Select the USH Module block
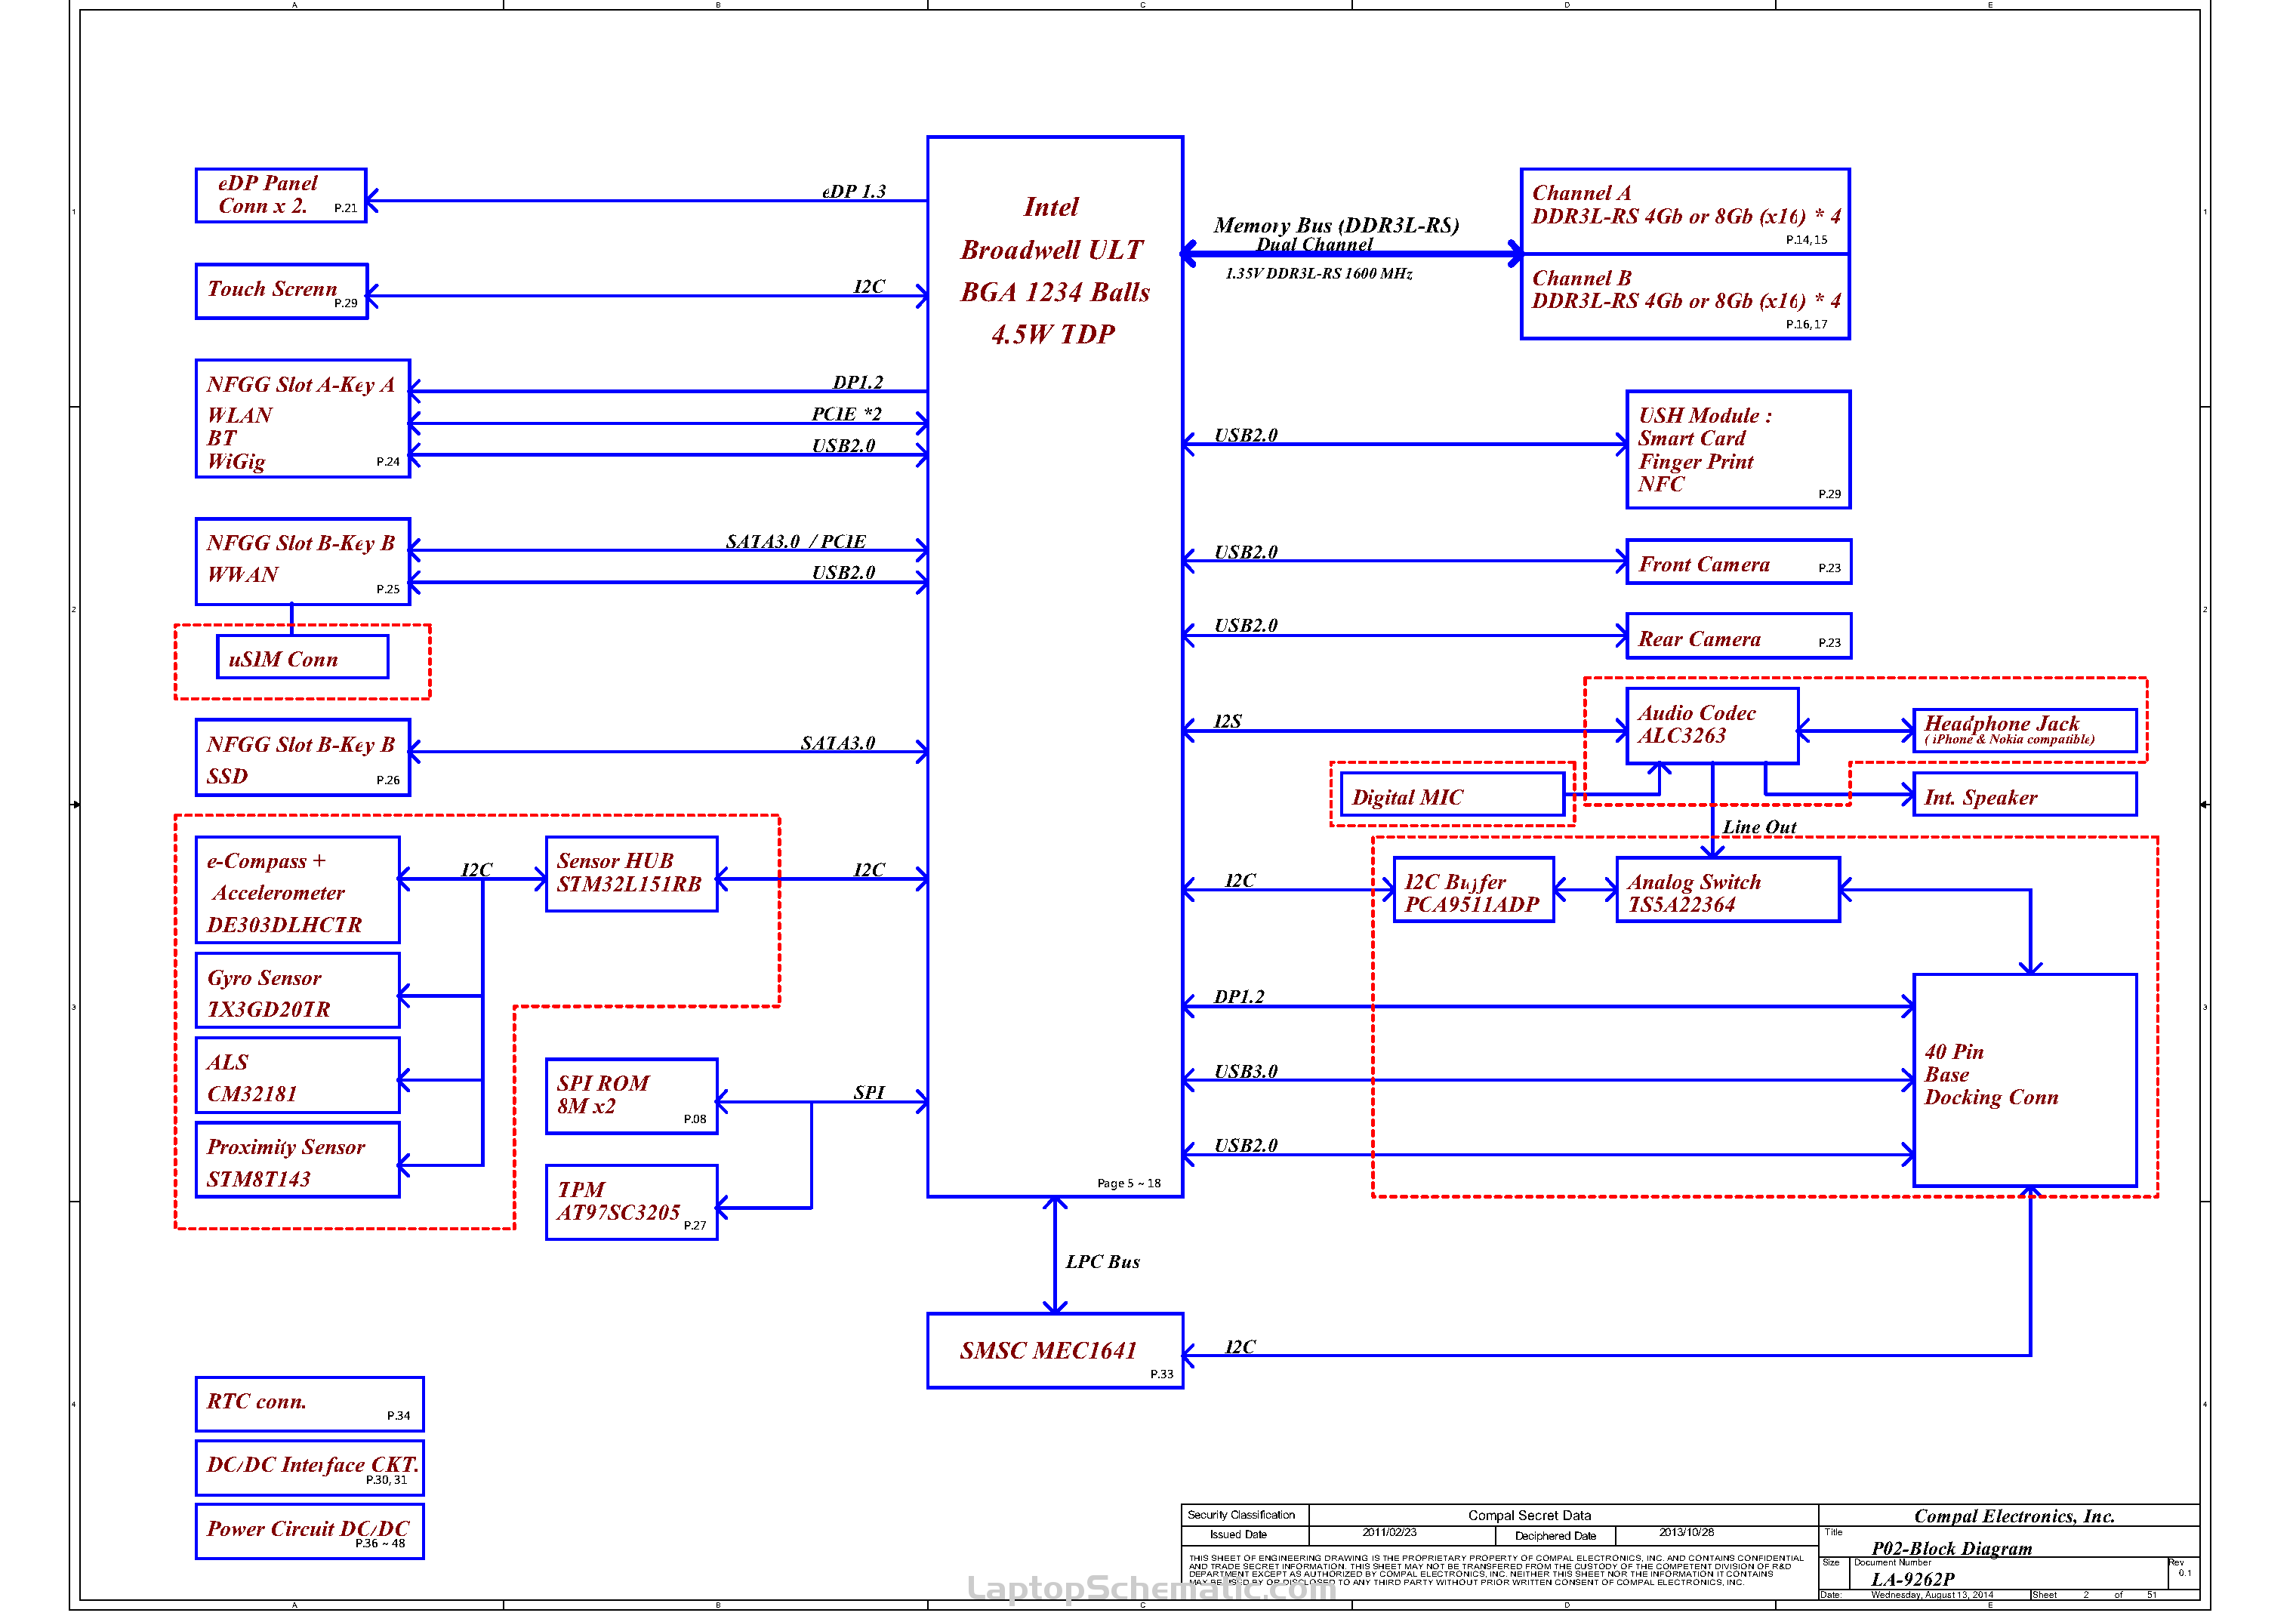 (1739, 450)
